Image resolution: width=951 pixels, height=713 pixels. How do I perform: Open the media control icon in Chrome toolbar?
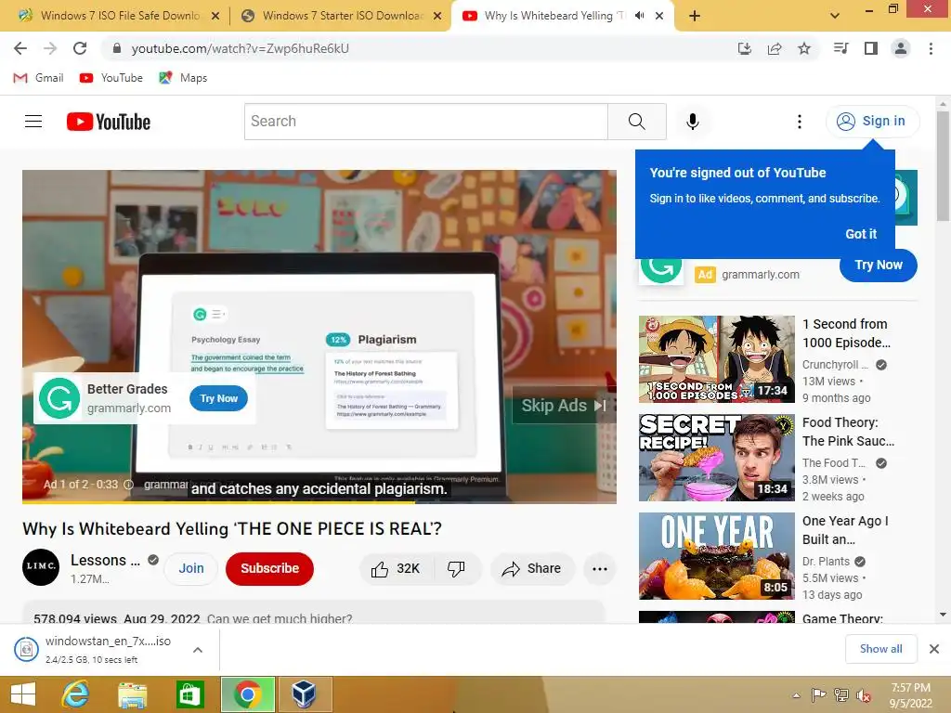click(x=840, y=48)
